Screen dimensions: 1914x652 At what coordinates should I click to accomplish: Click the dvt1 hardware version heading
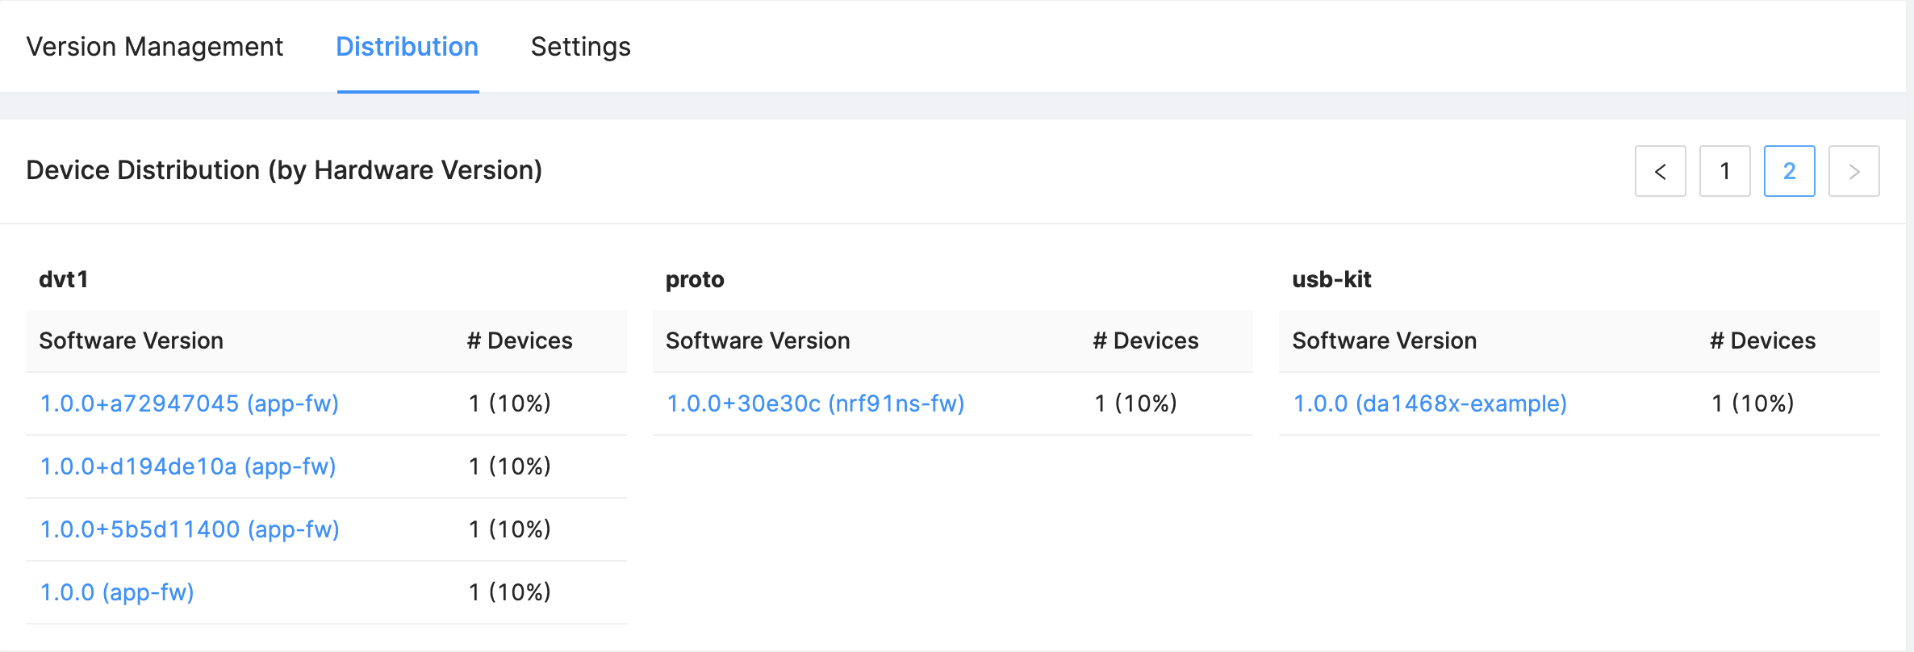pos(64,279)
